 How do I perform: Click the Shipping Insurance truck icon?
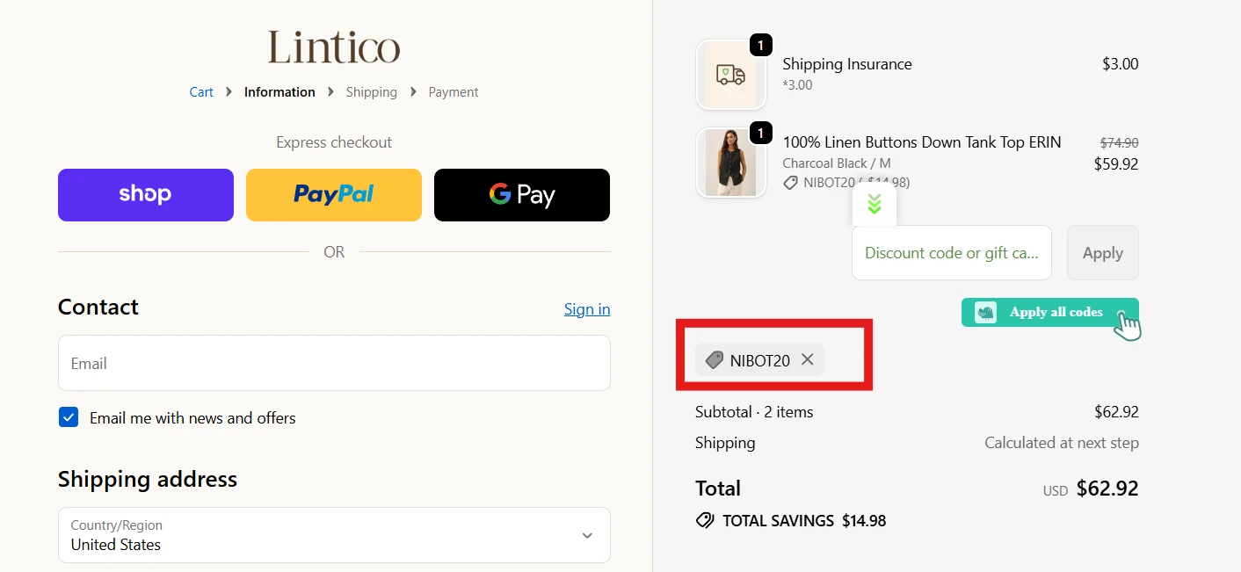click(730, 74)
